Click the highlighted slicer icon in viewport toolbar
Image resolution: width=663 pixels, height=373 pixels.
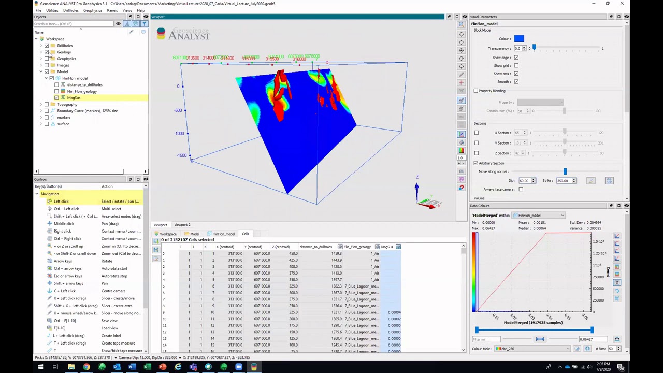462,101
